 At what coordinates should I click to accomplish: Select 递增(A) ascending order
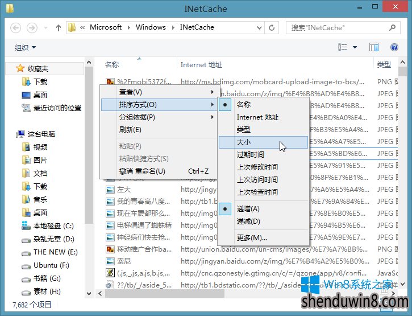pyautogui.click(x=263, y=209)
